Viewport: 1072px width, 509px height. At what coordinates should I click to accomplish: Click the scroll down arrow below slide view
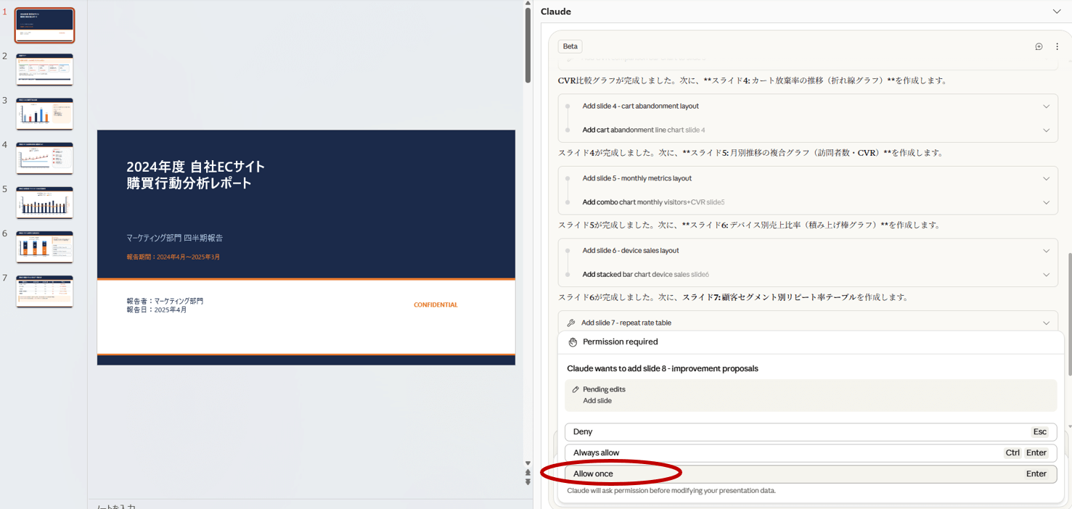pos(528,463)
